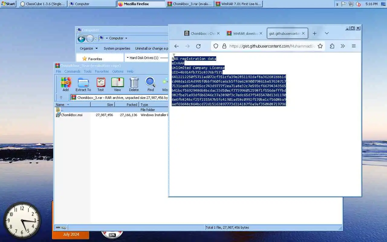Show hidden tray icons arrow
The image size is (387, 242).
[337, 4]
